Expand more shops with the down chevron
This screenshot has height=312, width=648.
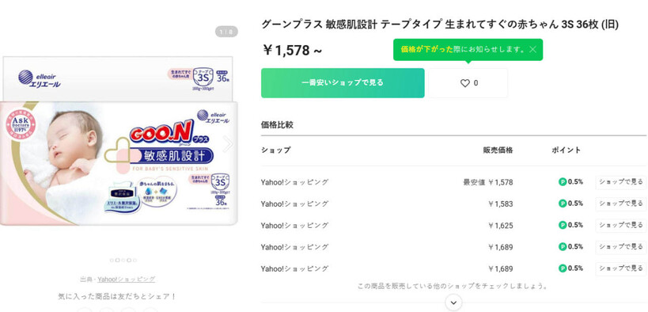coord(453,302)
